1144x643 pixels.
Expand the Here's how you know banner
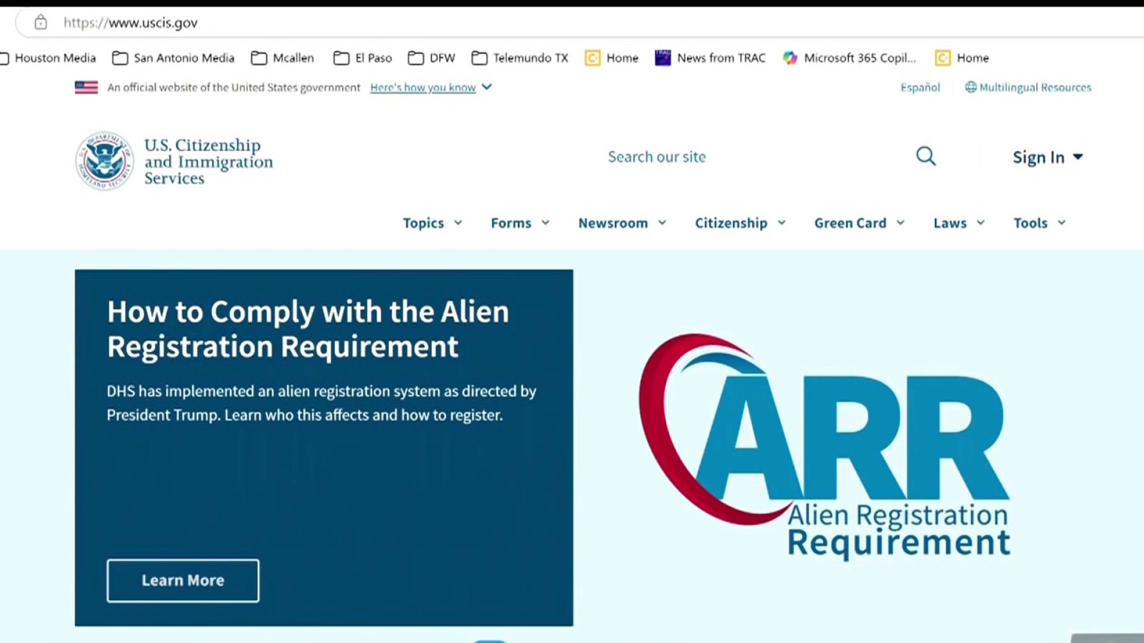[431, 88]
